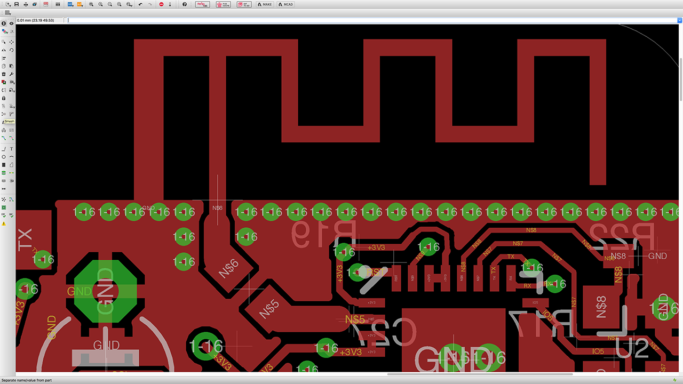Click the MCAD button
The image size is (683, 384).
click(286, 4)
